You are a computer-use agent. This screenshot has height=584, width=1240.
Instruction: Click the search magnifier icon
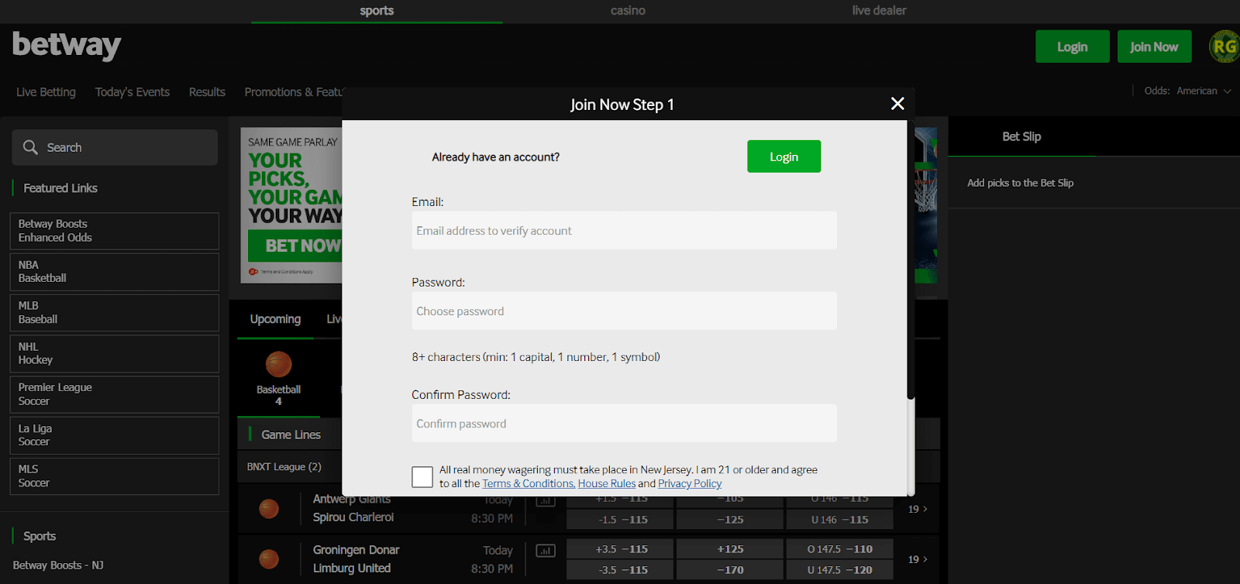[30, 147]
